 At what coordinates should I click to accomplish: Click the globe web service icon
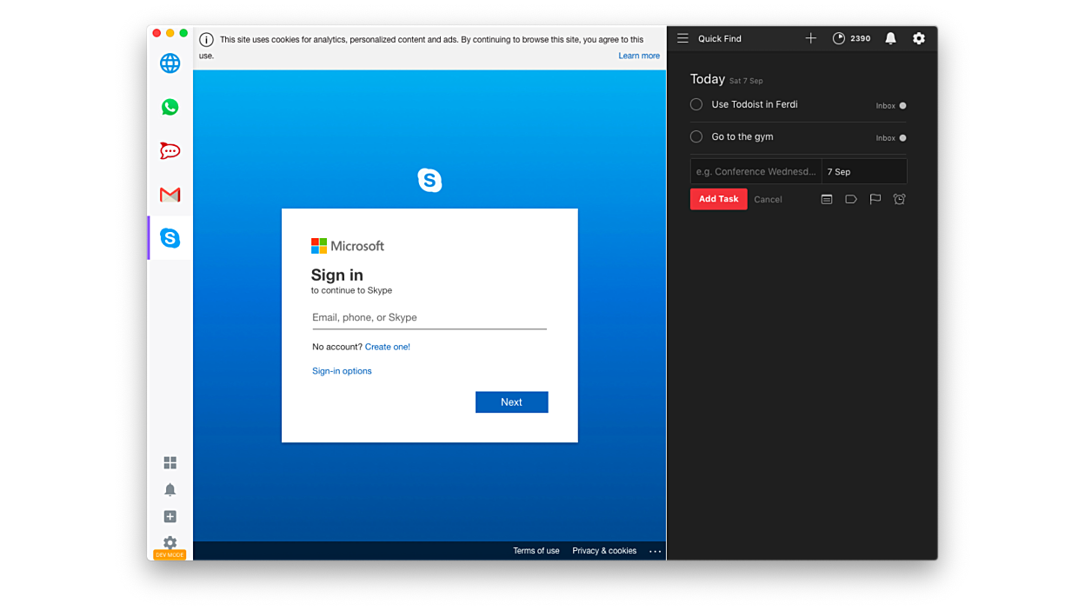(x=170, y=63)
